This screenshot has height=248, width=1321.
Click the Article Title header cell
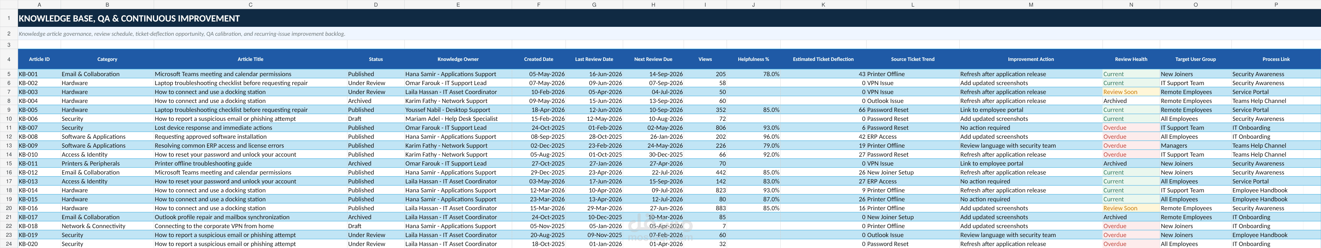pyautogui.click(x=250, y=60)
